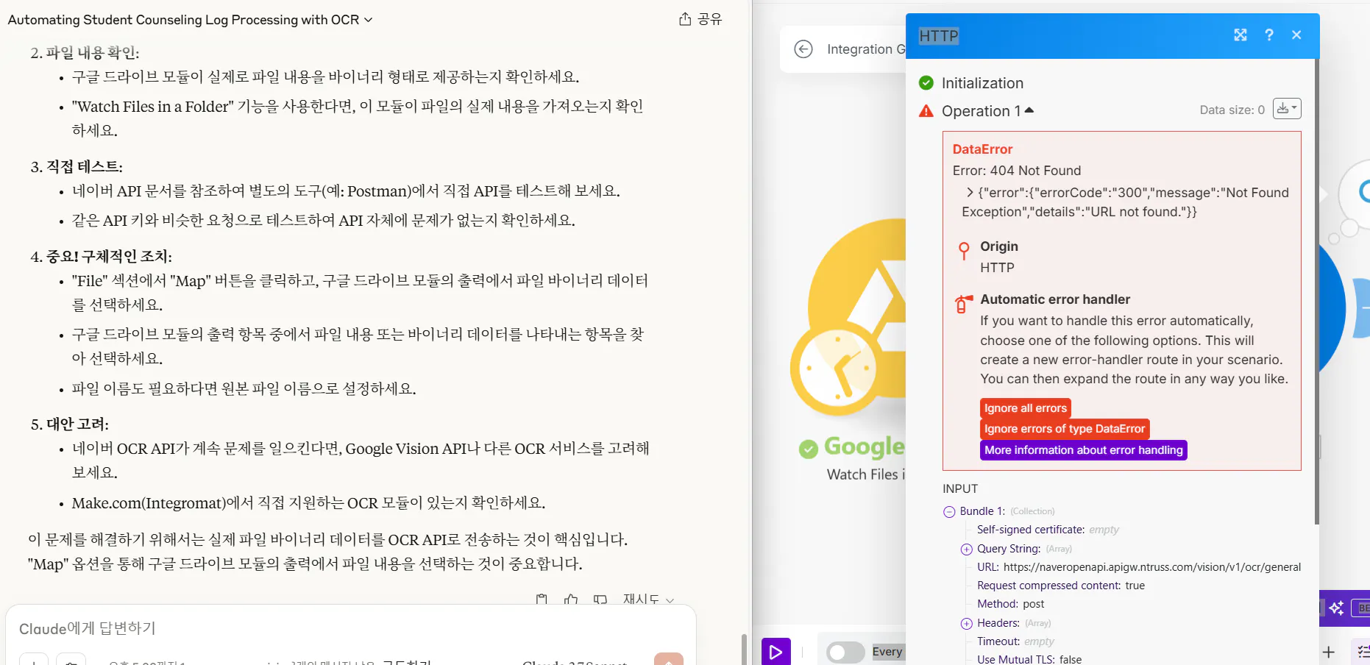The height and width of the screenshot is (665, 1370).
Task: Click the send message arrow button
Action: 668,658
